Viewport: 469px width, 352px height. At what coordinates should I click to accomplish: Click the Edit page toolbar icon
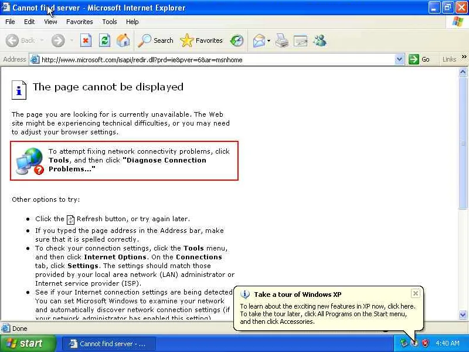pos(301,40)
